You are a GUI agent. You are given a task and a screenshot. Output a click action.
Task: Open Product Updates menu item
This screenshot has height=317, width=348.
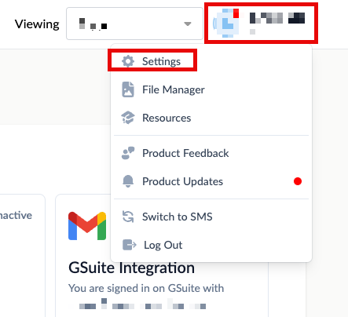[x=211, y=181]
